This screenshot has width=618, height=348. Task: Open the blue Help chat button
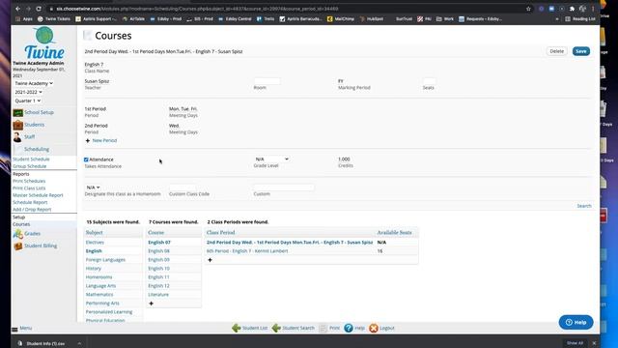tap(576, 322)
